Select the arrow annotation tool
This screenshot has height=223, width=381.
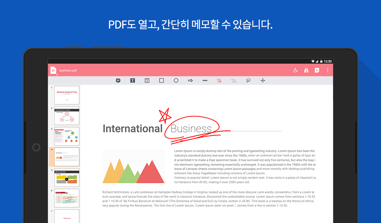[190, 81]
